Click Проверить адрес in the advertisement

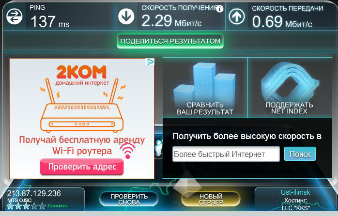point(82,167)
